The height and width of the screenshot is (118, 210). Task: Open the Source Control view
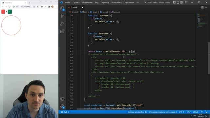coord(62,16)
